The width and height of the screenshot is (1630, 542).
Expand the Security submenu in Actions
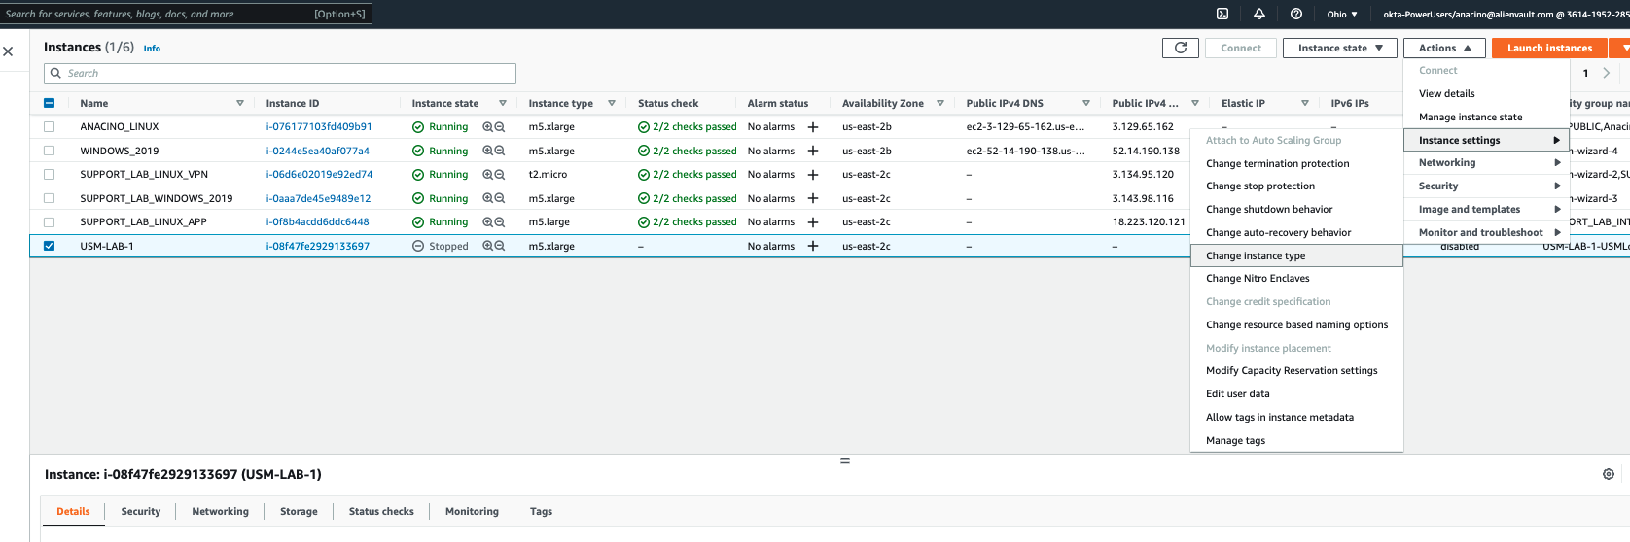[1486, 186]
